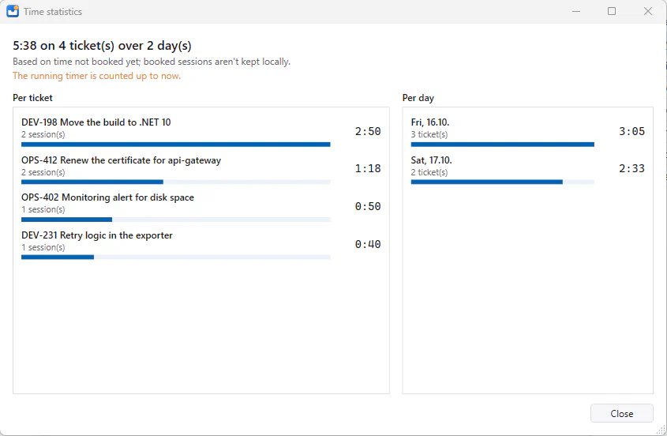Click the Time statistics app icon
The image size is (667, 436).
13,12
